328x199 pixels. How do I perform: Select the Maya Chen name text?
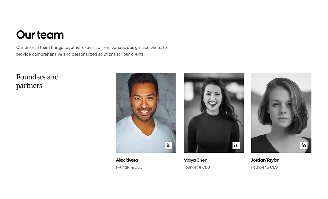tap(195, 160)
